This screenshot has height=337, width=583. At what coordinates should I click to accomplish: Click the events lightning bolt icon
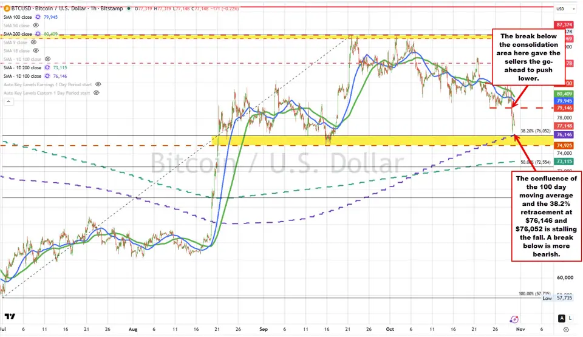click(x=514, y=319)
